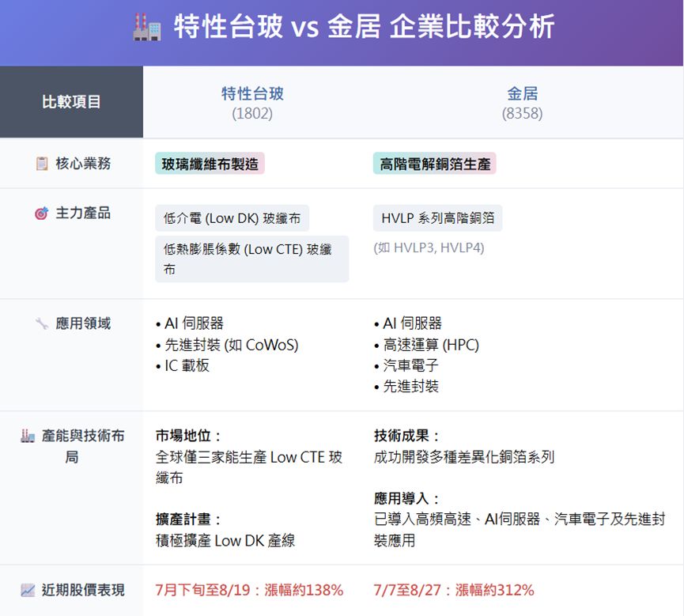Click the chart icon beside 近期股價表現
684x616 pixels.
point(28,590)
